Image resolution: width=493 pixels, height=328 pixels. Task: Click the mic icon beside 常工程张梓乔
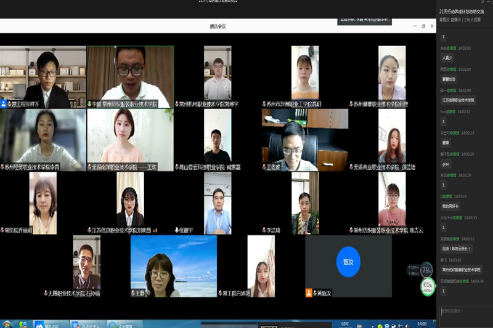(9, 104)
